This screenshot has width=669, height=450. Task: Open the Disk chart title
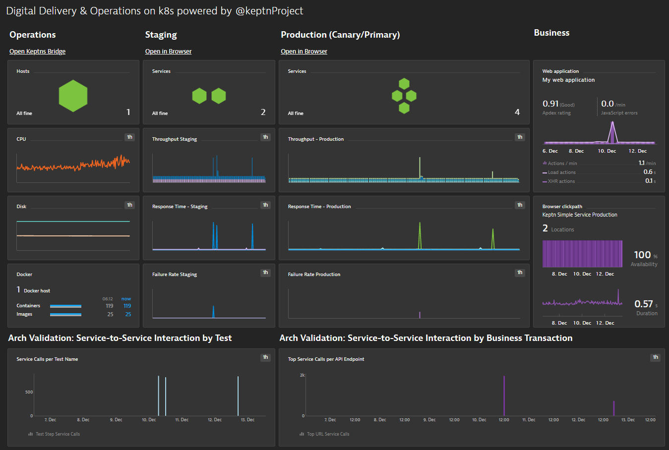[21, 207]
